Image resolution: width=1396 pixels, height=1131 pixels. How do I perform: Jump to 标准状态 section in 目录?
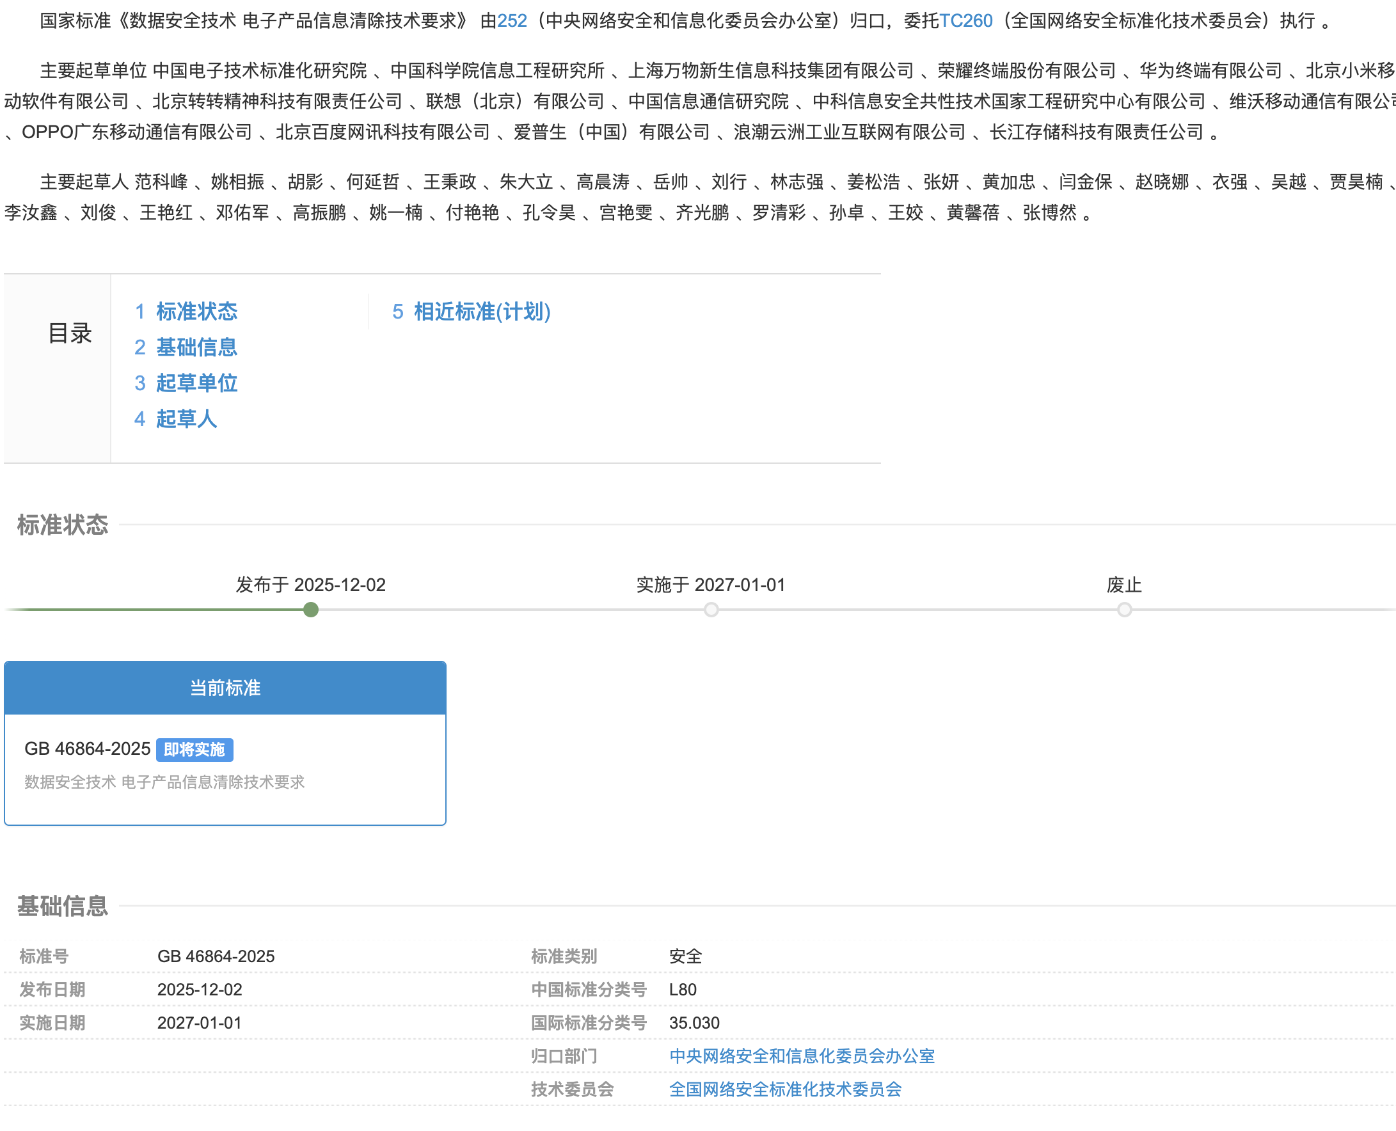(x=196, y=312)
